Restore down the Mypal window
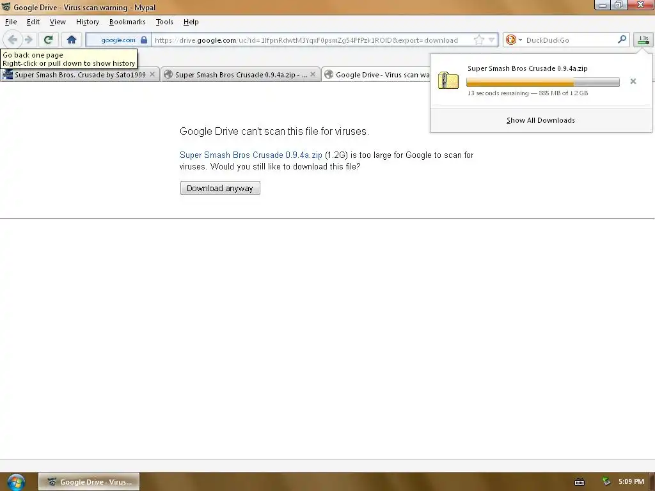The height and width of the screenshot is (491, 655). point(619,5)
